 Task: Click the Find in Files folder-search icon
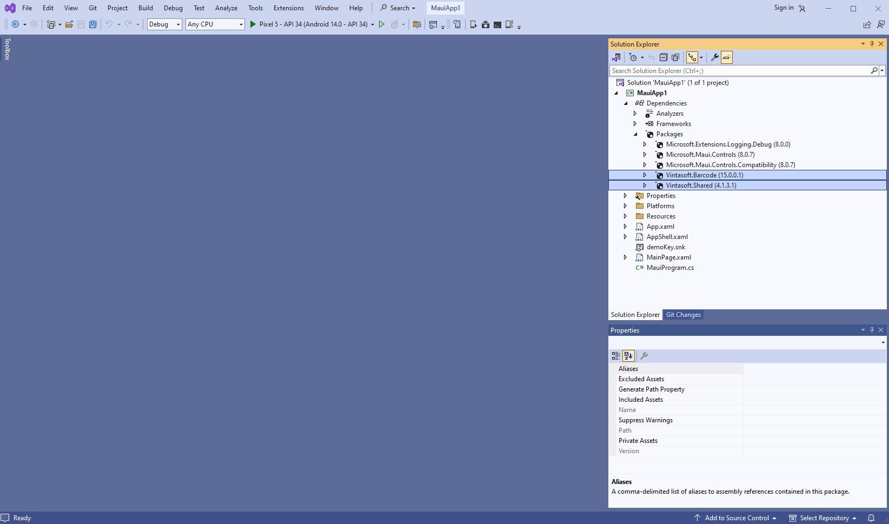coord(417,24)
